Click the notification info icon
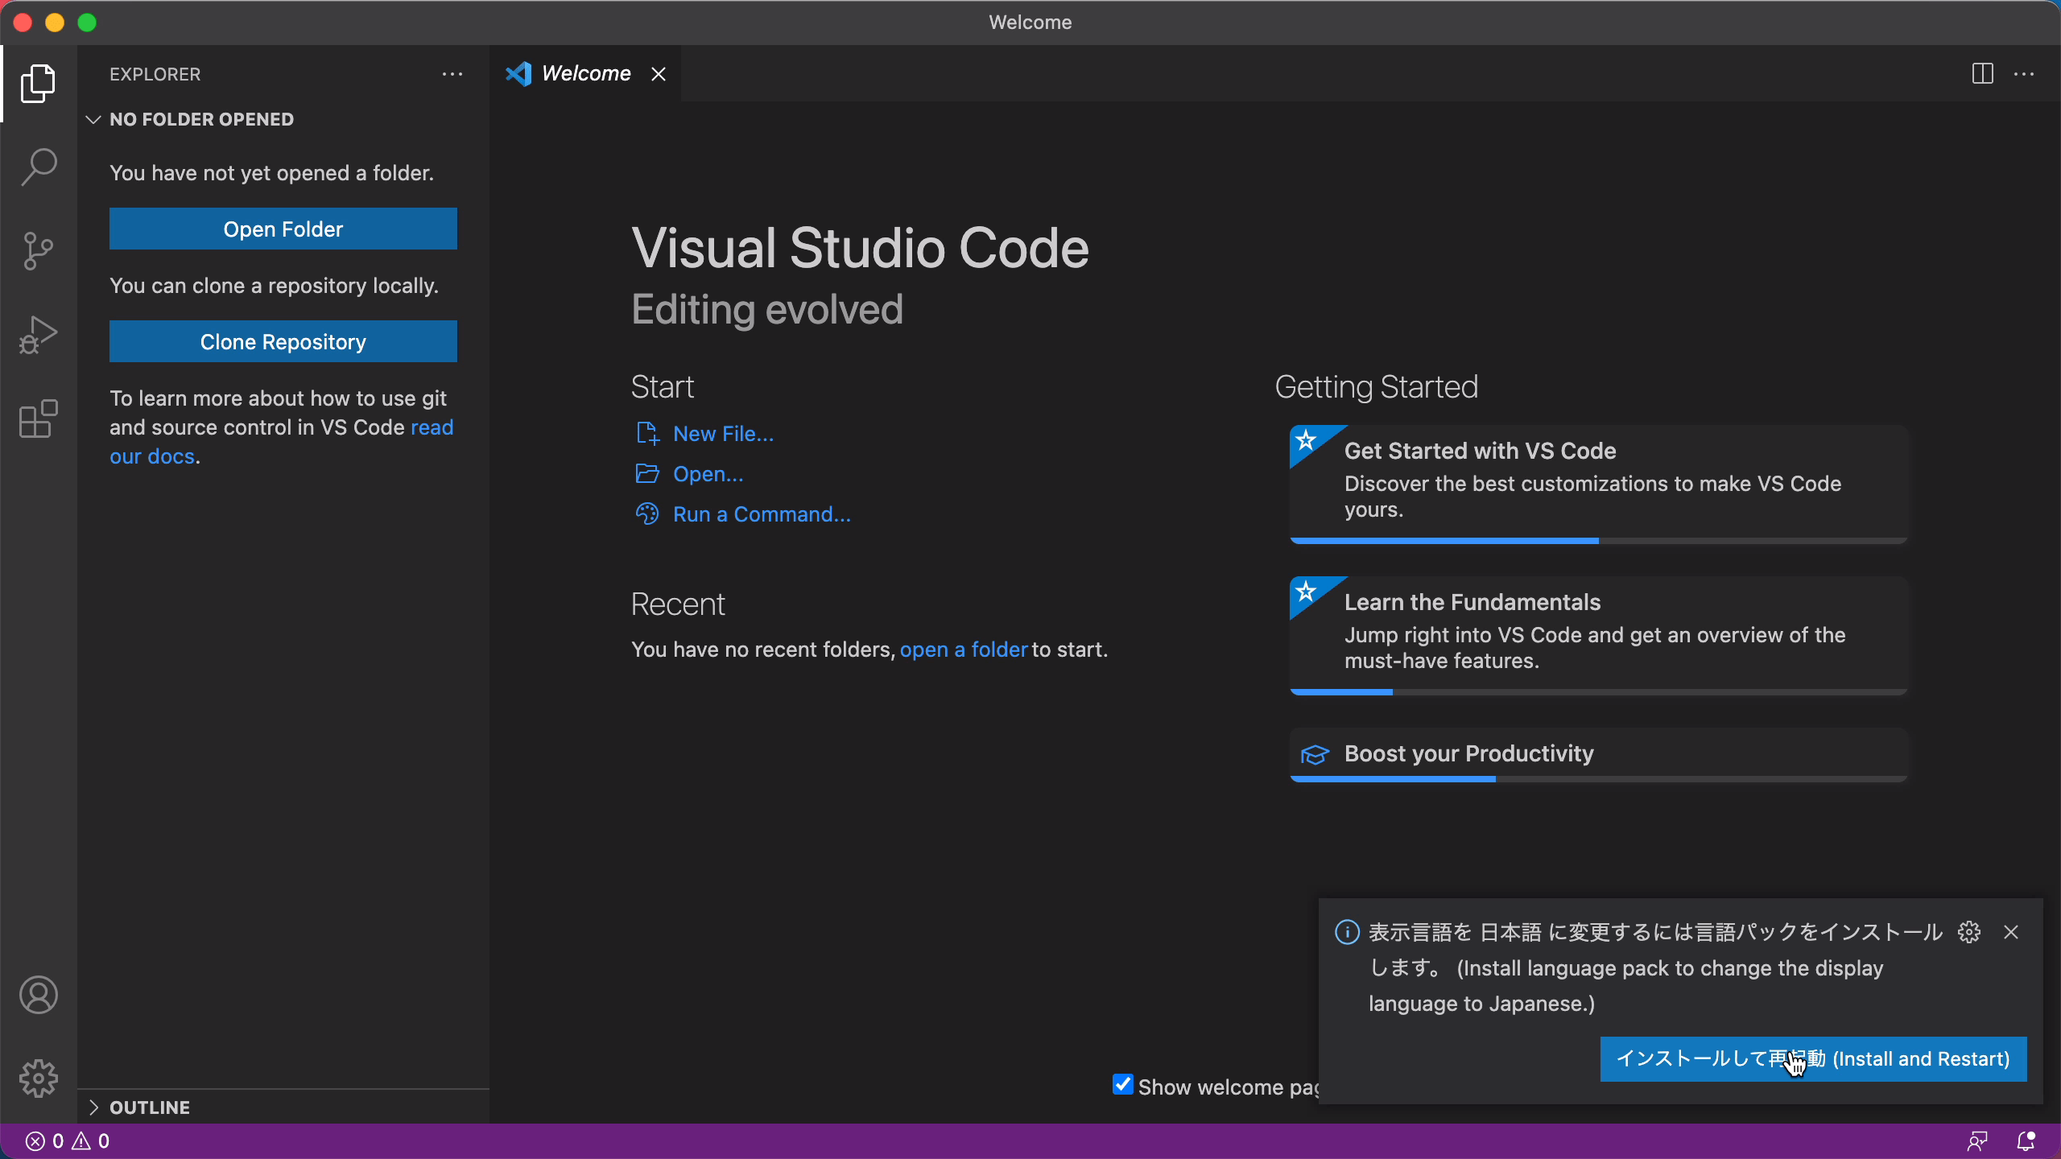Screen dimensions: 2061x1159 pos(1347,932)
